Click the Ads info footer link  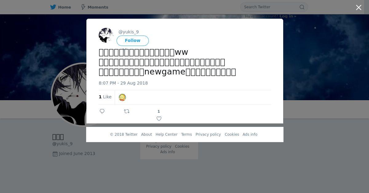point(250,134)
